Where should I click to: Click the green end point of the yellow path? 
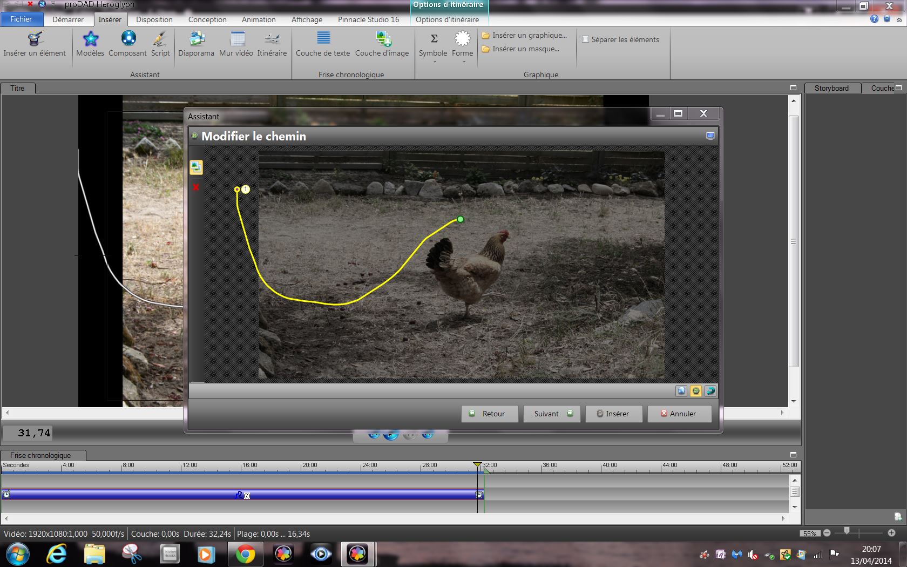pos(461,219)
